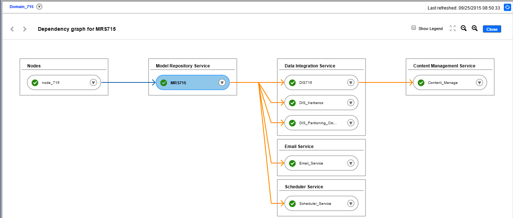Zoom in on the dependency graph
This screenshot has height=218, width=513.
[475, 29]
